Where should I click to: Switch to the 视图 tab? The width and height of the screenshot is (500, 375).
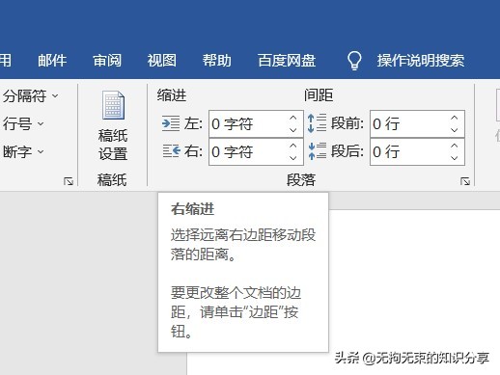tap(162, 61)
